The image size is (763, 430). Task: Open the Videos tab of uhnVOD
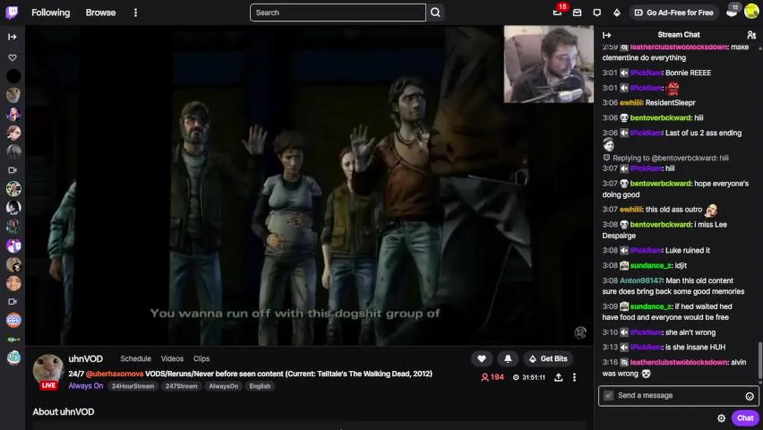(x=172, y=359)
